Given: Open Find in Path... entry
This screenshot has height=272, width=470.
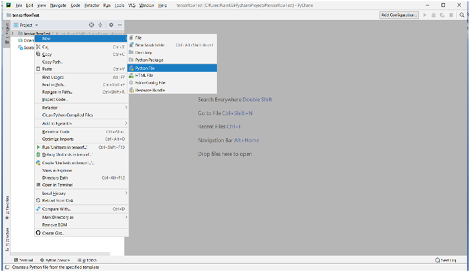Looking at the screenshot, I should pos(81,85).
